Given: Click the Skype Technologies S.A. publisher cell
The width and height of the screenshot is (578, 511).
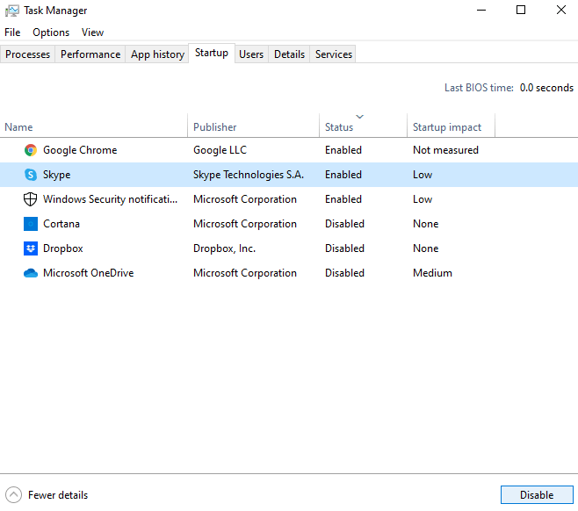Looking at the screenshot, I should click(x=249, y=175).
